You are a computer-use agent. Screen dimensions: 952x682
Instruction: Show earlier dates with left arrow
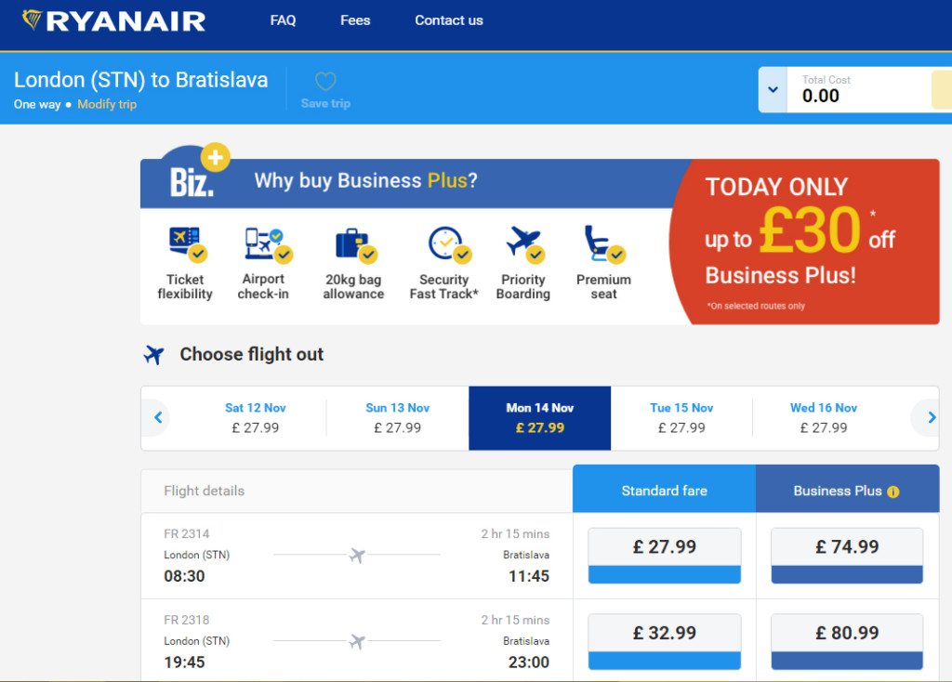(x=158, y=417)
